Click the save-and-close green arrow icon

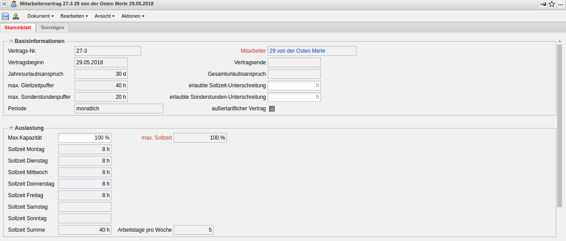(16, 16)
